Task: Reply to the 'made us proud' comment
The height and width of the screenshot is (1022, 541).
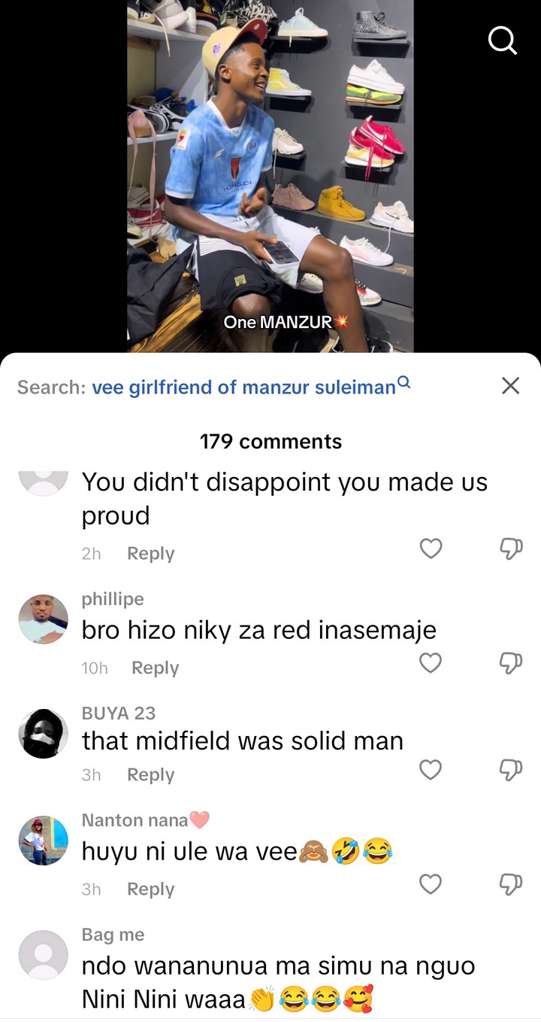Action: point(150,553)
